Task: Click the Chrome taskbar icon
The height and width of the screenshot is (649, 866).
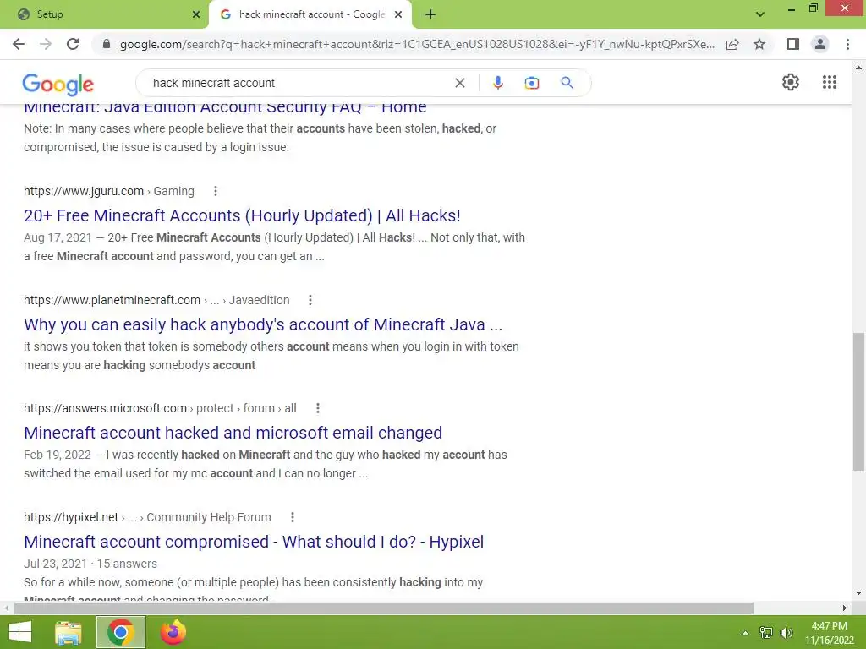Action: coord(120,632)
